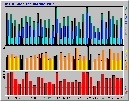Viewport: 129px width, 101px height.
Task: Click day label 17 on the x-axis
Action: tap(68, 98)
